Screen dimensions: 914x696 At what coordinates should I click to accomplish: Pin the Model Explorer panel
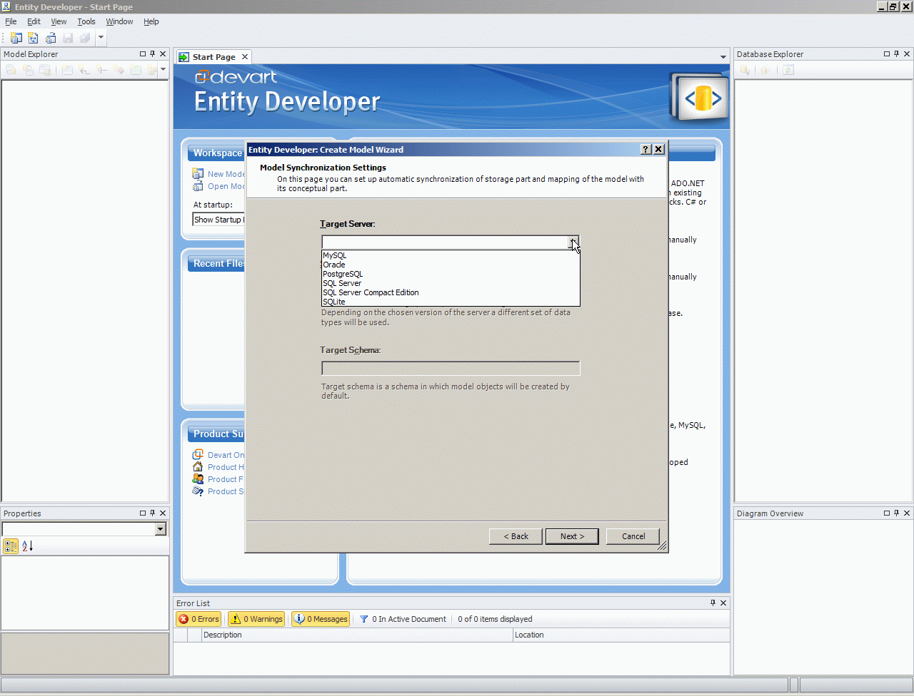(152, 54)
